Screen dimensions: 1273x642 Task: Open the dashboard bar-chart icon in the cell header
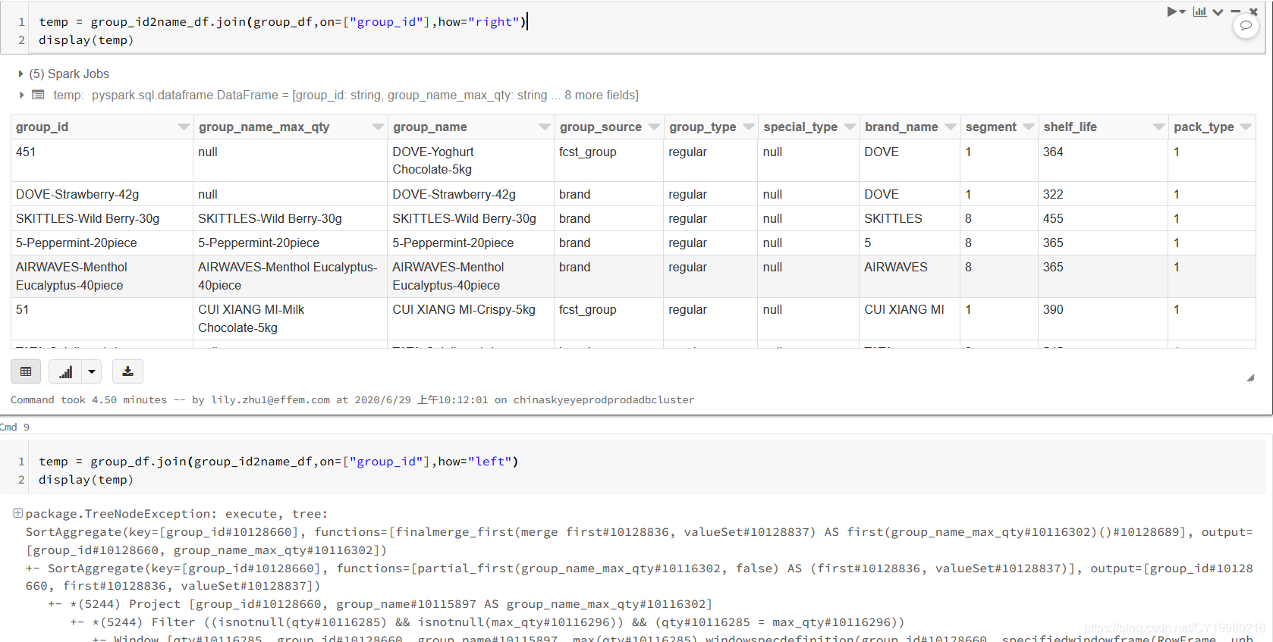tap(1199, 11)
